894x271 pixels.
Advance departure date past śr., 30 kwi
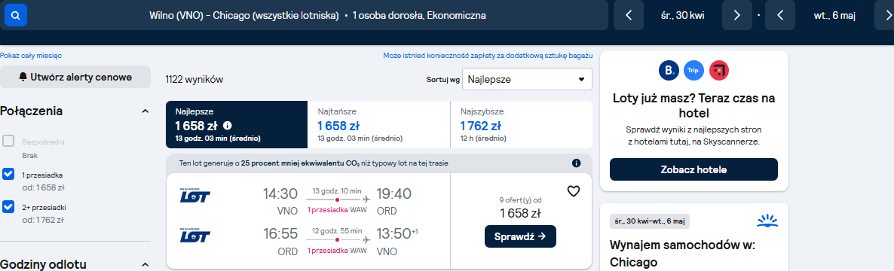[x=736, y=15]
